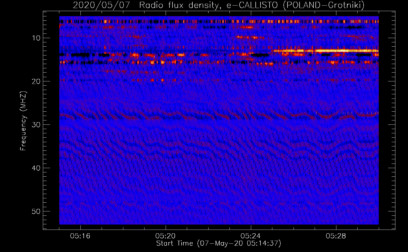Image resolution: width=408 pixels, height=252 pixels.
Task: Click the '05:16' time tick label
Action: tap(80, 236)
